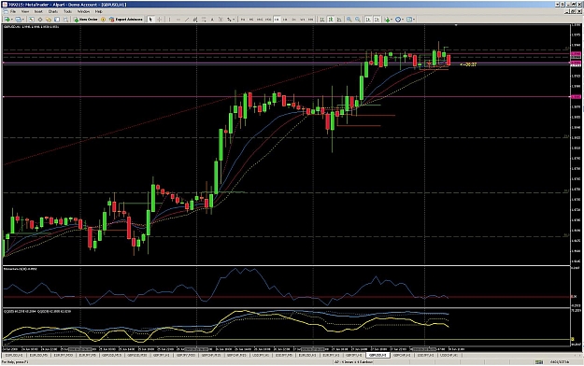Switch to the USDCHF,H1 chart tab

(x=450, y=356)
